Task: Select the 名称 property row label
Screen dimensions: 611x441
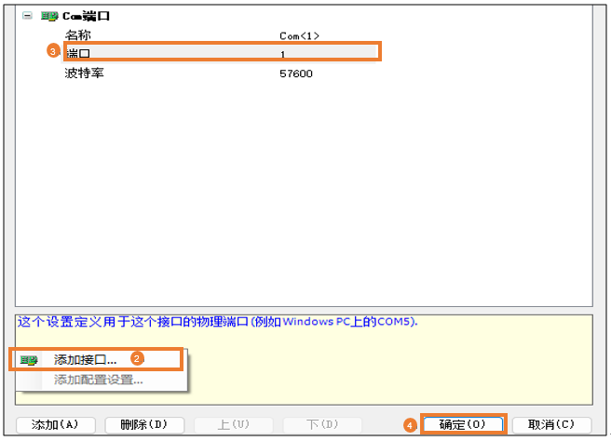Action: coord(79,35)
